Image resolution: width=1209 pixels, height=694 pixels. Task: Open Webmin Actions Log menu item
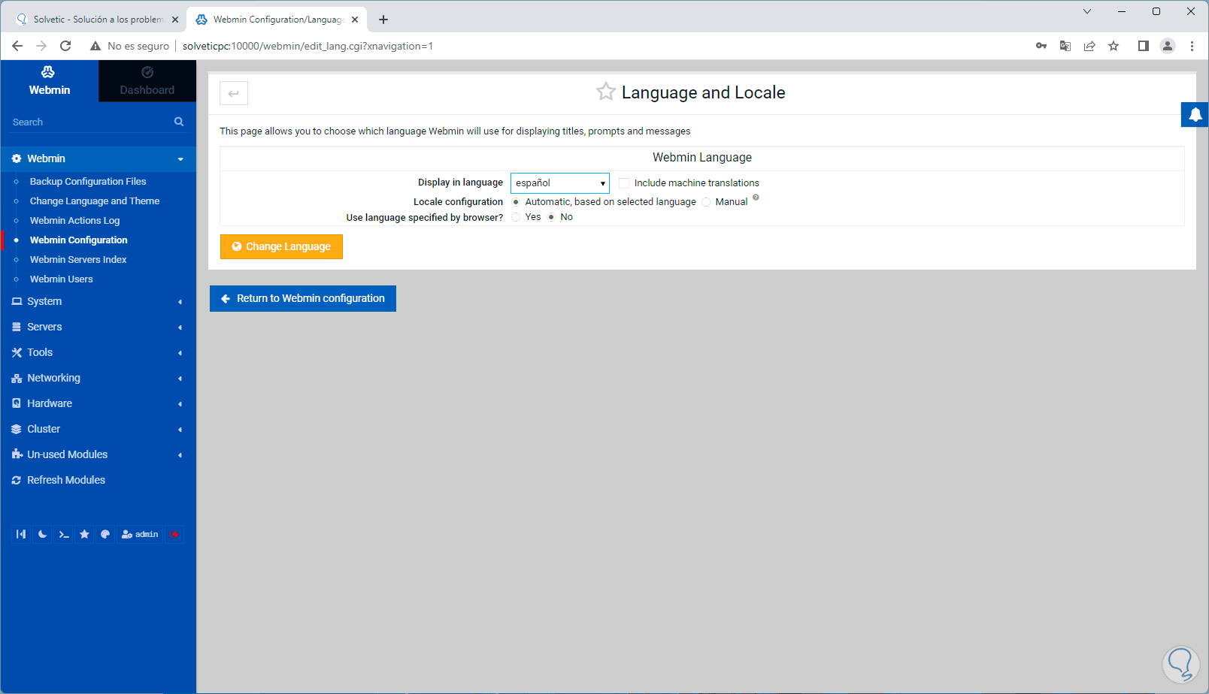click(x=74, y=221)
